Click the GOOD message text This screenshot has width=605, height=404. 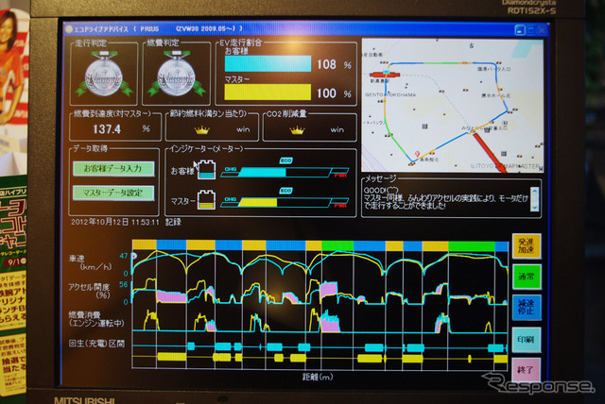tap(446, 198)
